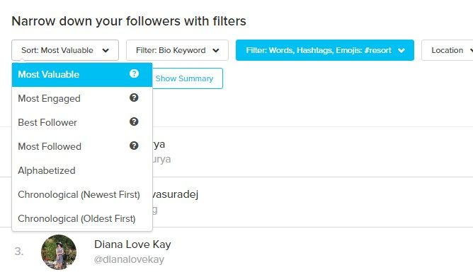Choose Chronological (Oldest First)
Screen dimensions: 473x272
pyautogui.click(x=82, y=219)
